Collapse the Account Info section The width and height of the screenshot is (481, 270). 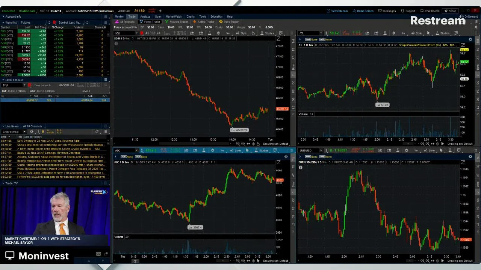click(x=3, y=16)
